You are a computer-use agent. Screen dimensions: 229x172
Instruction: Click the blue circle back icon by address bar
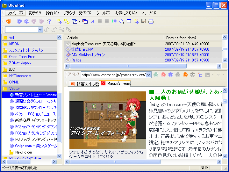click(x=171, y=75)
